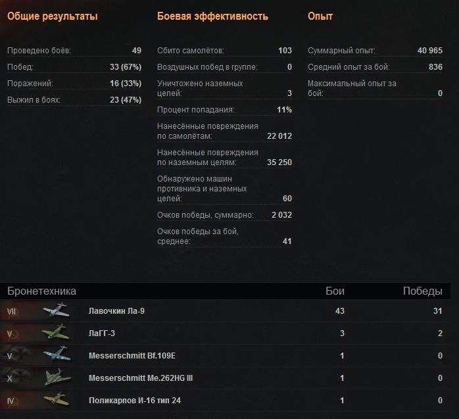Click the Суммарный опыт value 40 965

[x=429, y=51]
